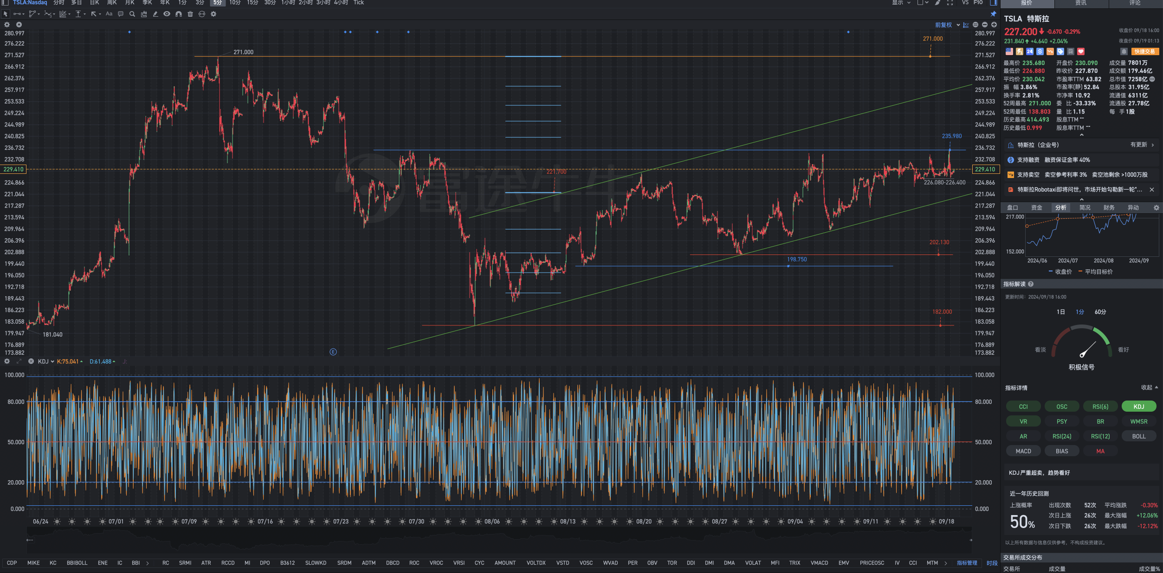This screenshot has height=573, width=1163.
Task: Add TSLA to favorites heart icon
Action: point(1081,51)
